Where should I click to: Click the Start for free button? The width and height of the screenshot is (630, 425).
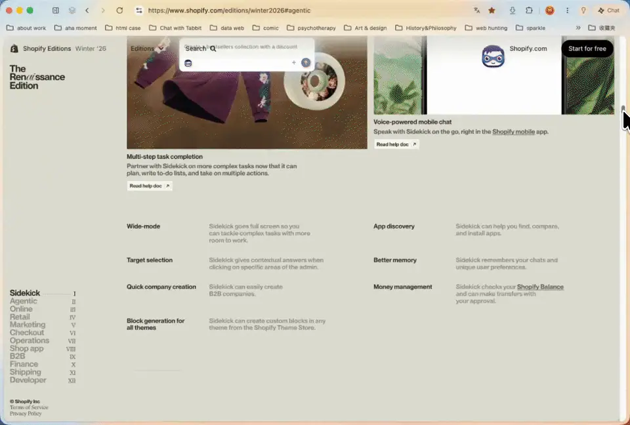[x=587, y=49]
